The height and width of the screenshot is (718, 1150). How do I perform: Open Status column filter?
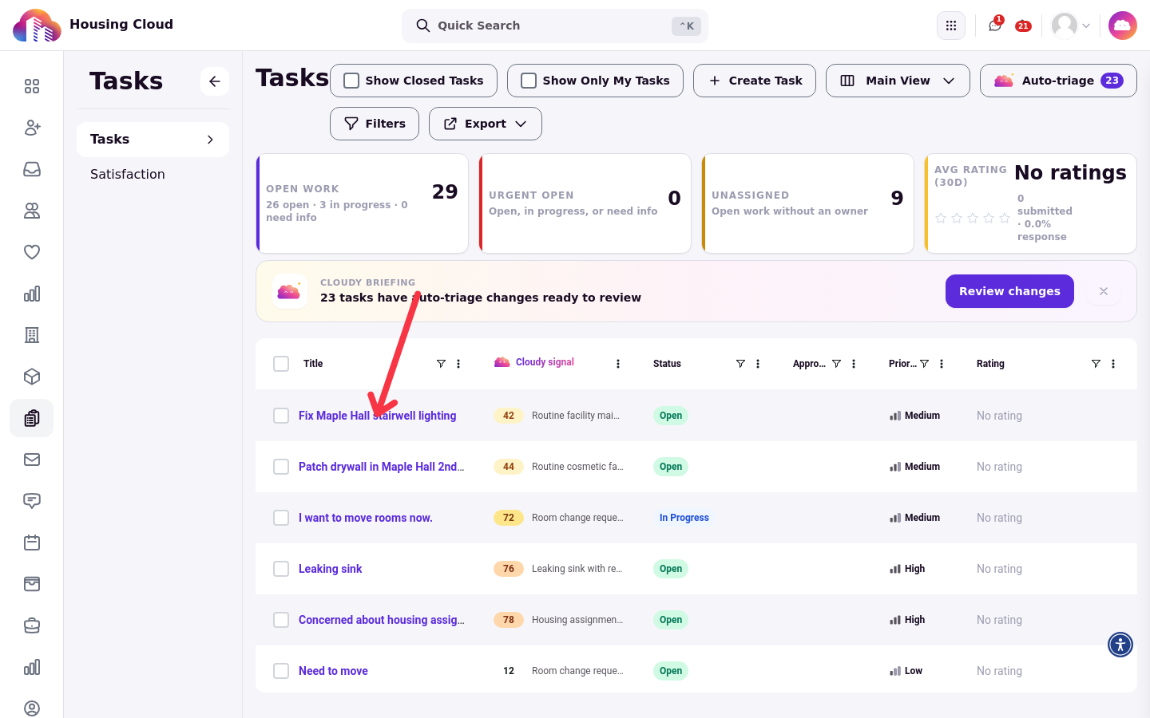click(740, 364)
